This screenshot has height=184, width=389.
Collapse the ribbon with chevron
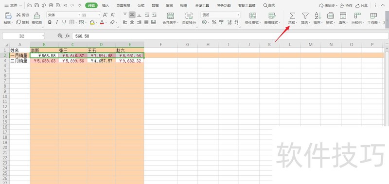[x=383, y=5]
